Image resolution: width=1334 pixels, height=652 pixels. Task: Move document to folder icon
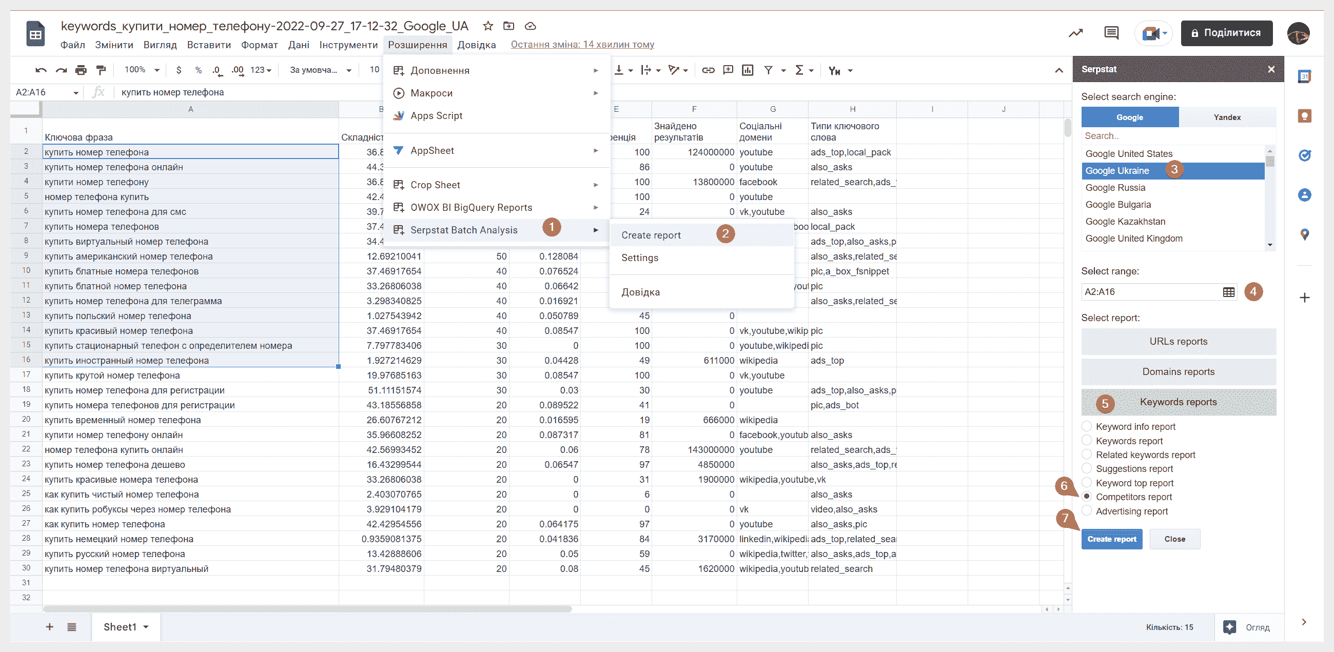pyautogui.click(x=509, y=26)
